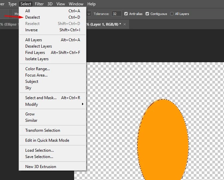Choose New 3D Extrusion
Screen dimensions: 224x180
(x=53, y=167)
